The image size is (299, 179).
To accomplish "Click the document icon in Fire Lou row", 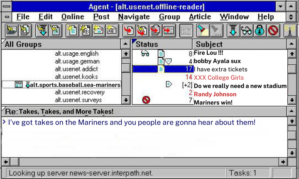I will pos(161,53).
